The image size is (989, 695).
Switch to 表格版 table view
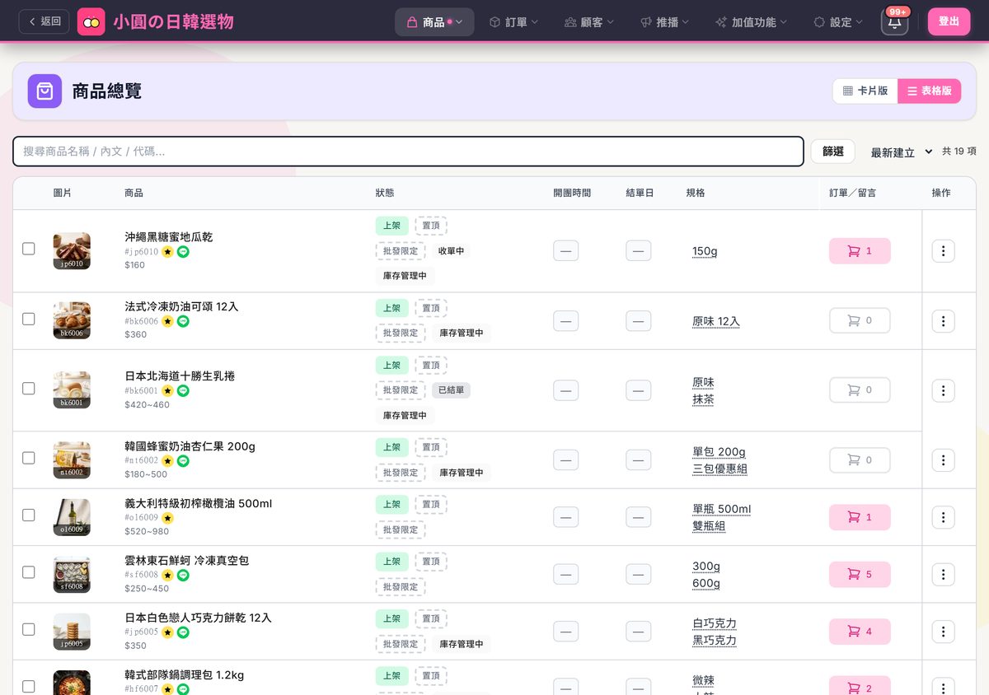click(929, 91)
